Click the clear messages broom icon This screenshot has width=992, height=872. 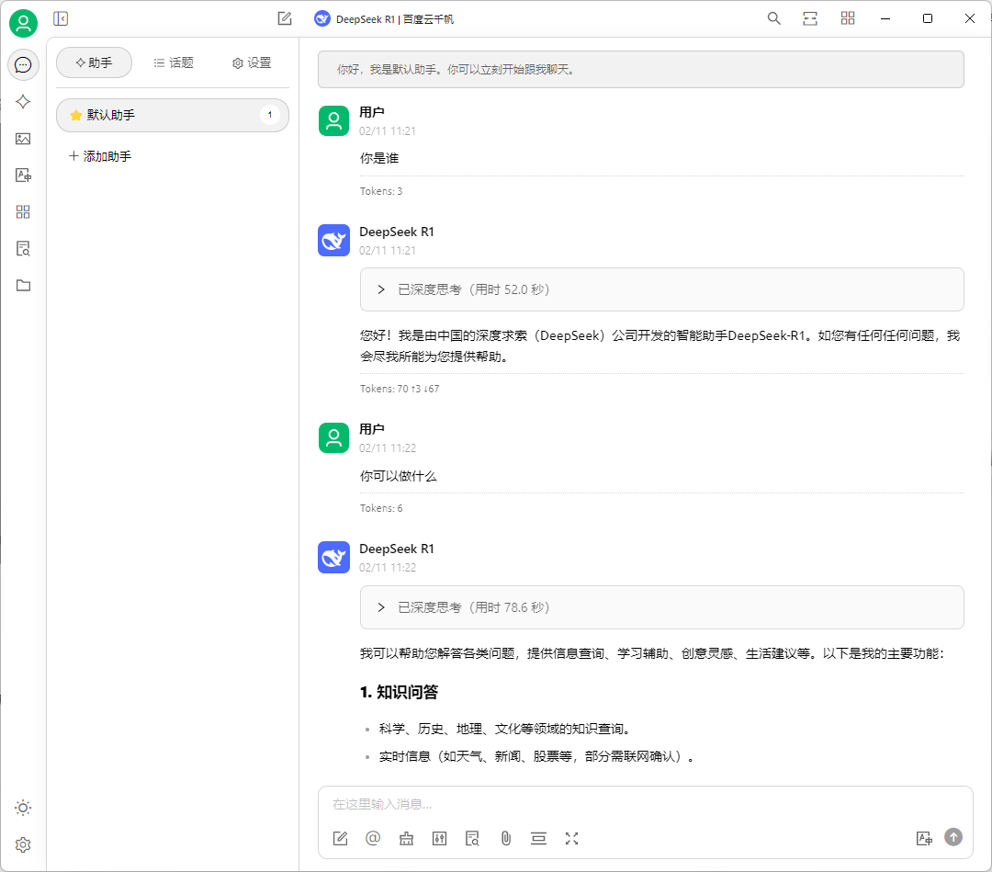[406, 838]
